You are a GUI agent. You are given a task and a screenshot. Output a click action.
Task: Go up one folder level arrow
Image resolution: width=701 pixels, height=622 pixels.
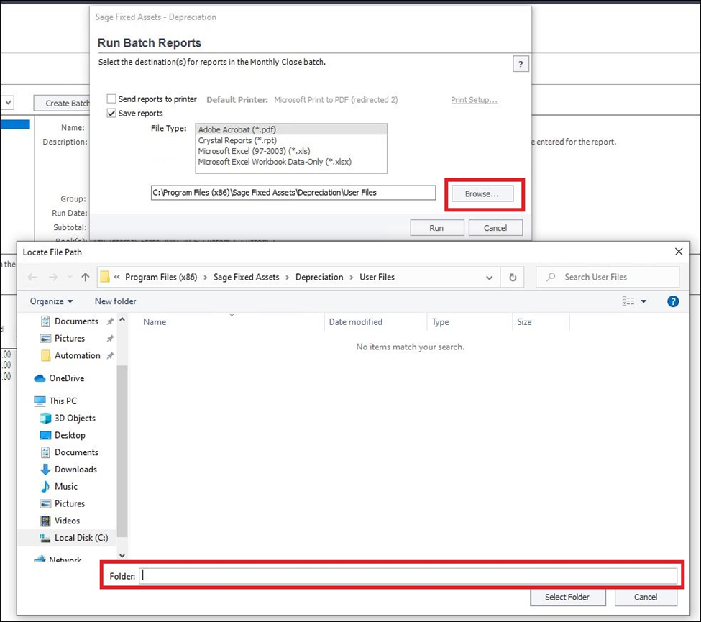[86, 278]
